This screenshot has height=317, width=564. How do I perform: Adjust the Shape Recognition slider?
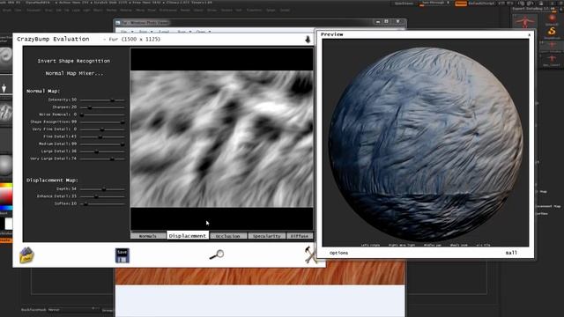[102, 122]
